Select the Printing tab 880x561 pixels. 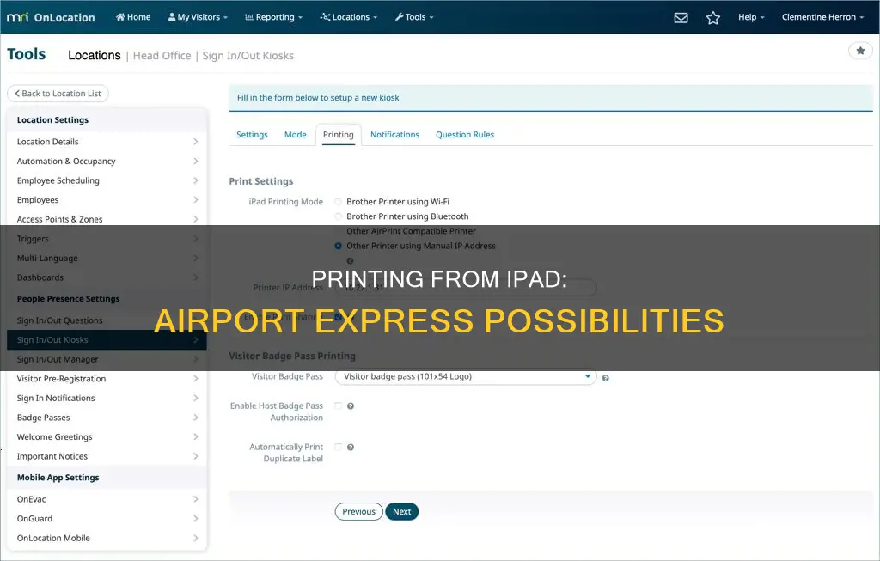coord(339,135)
